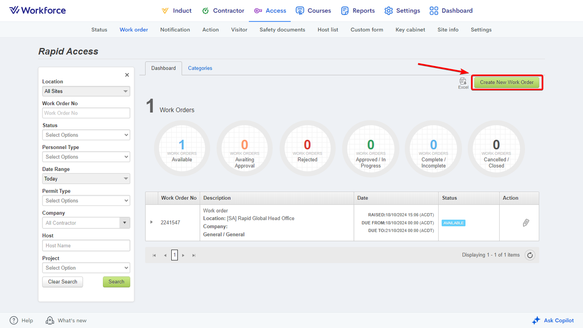
Task: Open the Work order submenu item
Action: (134, 30)
